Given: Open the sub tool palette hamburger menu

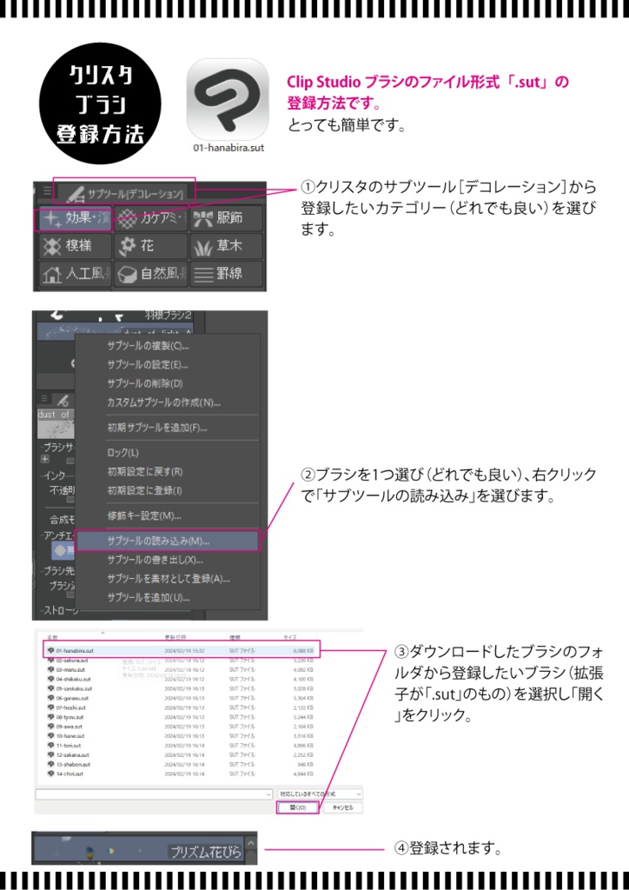Looking at the screenshot, I should coord(47,191).
